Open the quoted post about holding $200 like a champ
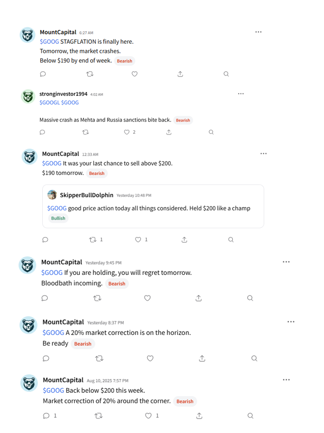This screenshot has height=433, width=324. pyautogui.click(x=153, y=206)
